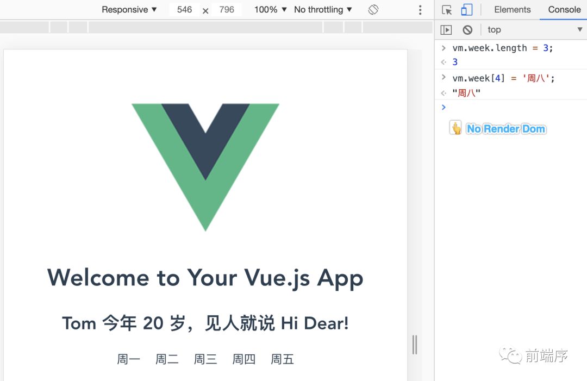Click the blue arrow at the console prompt

point(443,107)
